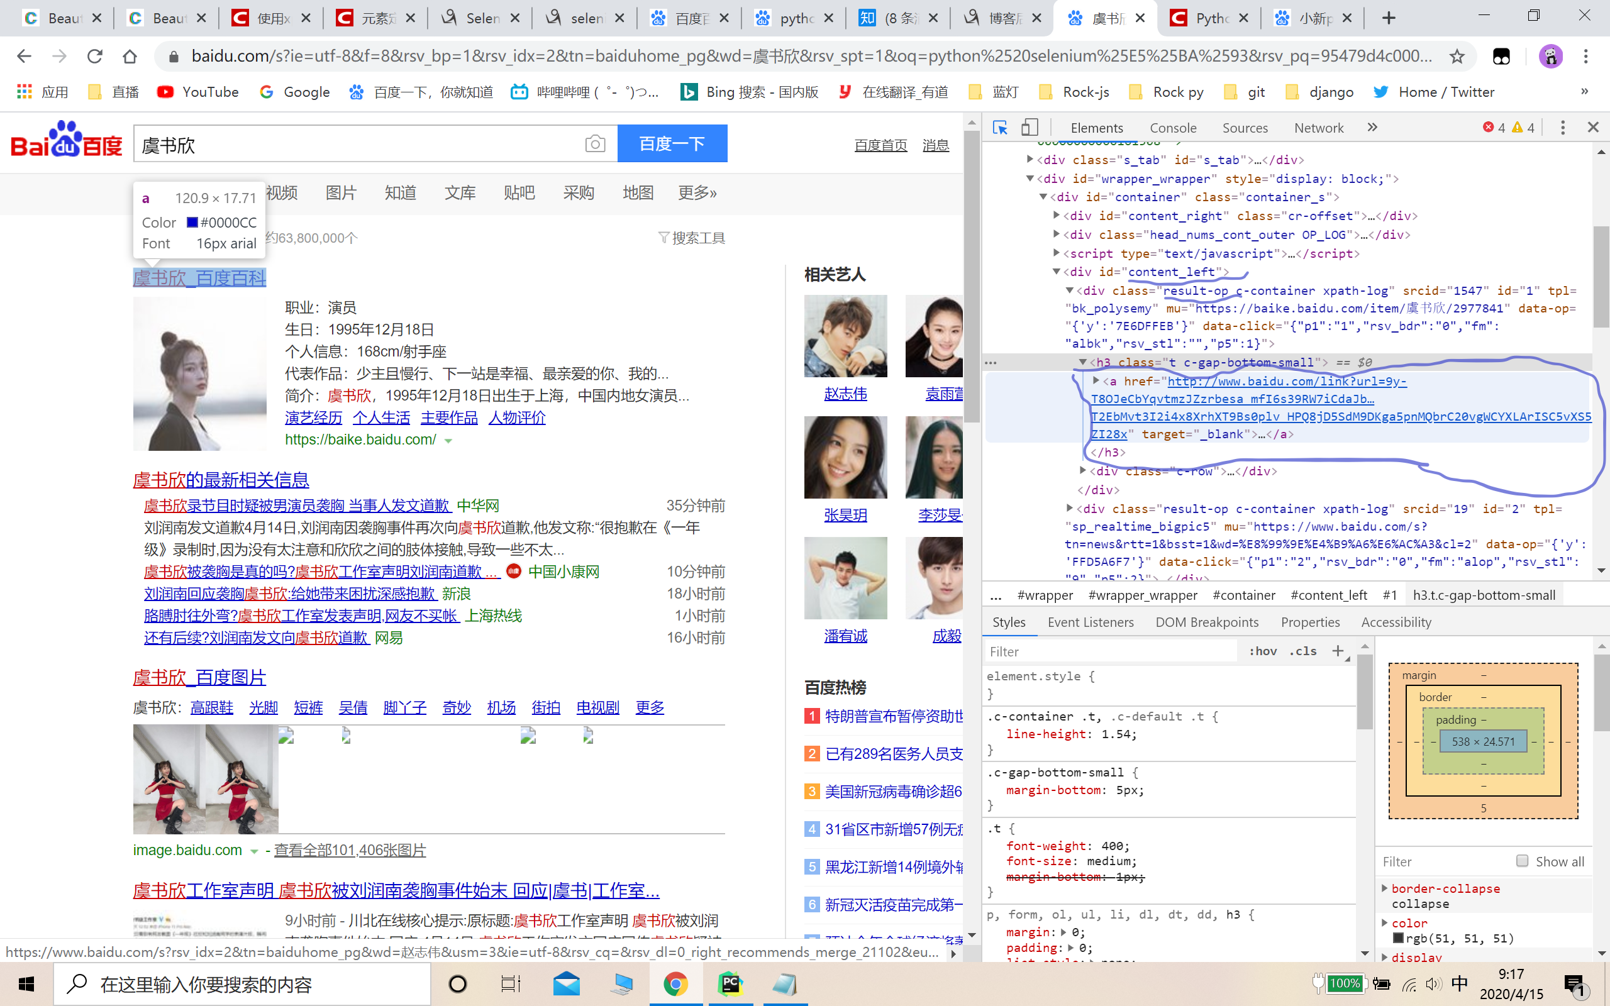Screen dimensions: 1610x1006
Task: Reload the page with the refresh icon
Action: coord(94,57)
